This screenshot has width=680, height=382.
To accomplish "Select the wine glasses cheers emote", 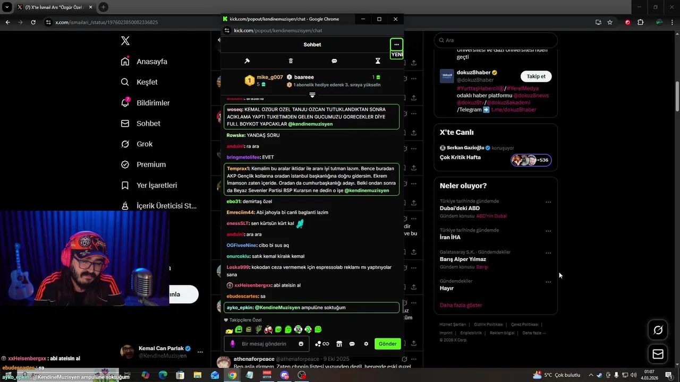I will [x=268, y=330].
